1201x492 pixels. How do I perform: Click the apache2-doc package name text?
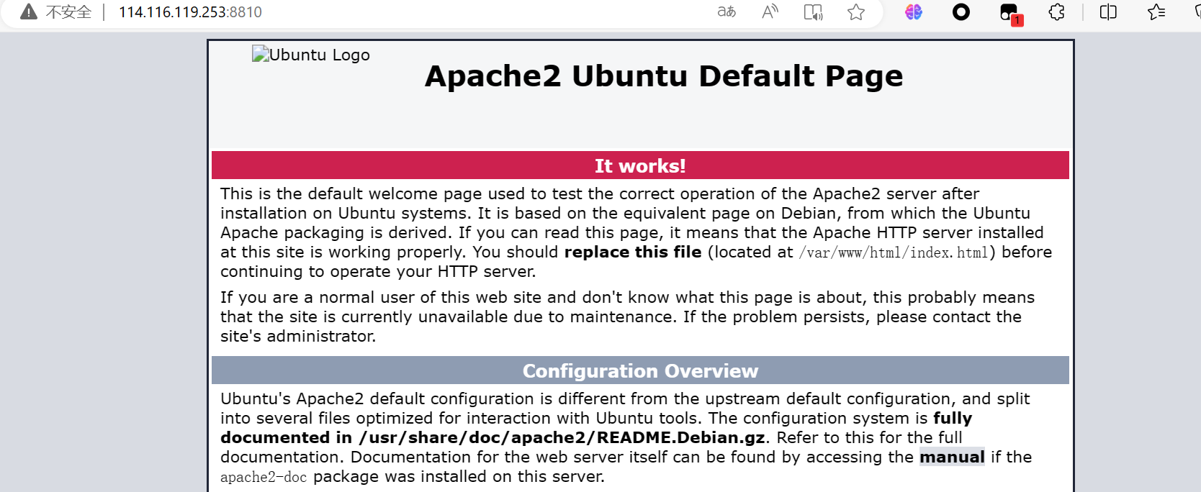pyautogui.click(x=264, y=477)
